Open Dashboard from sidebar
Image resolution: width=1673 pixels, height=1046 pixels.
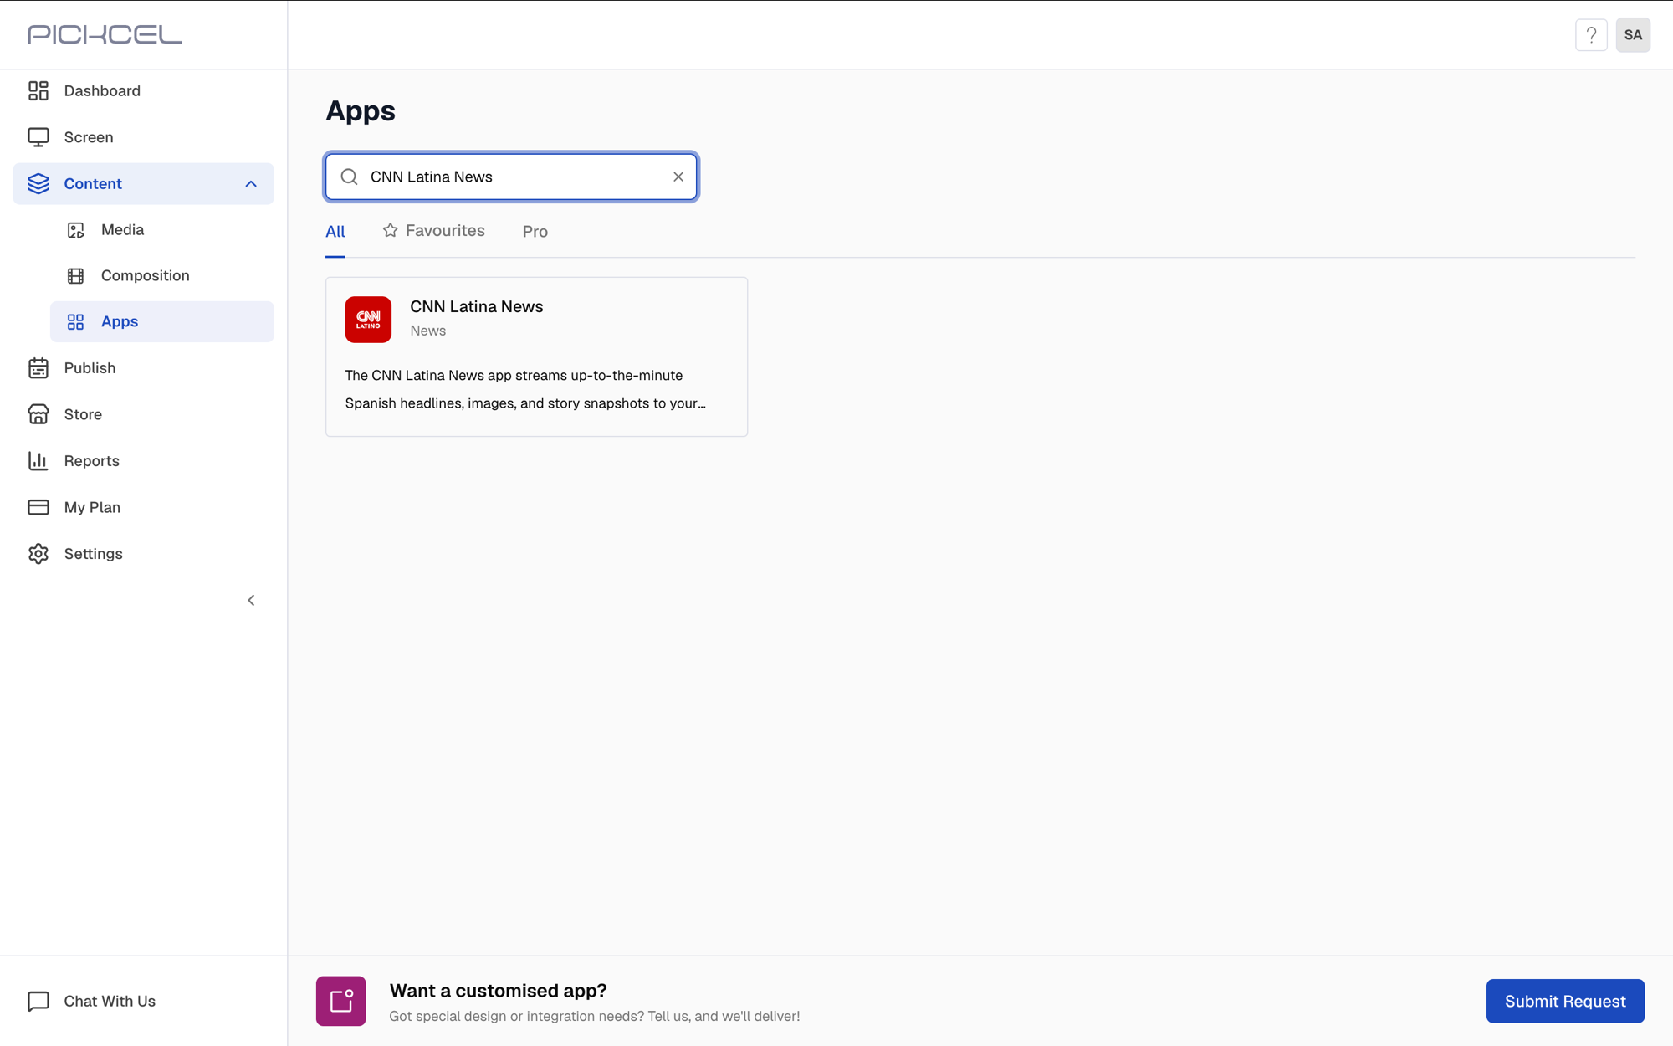(144, 90)
